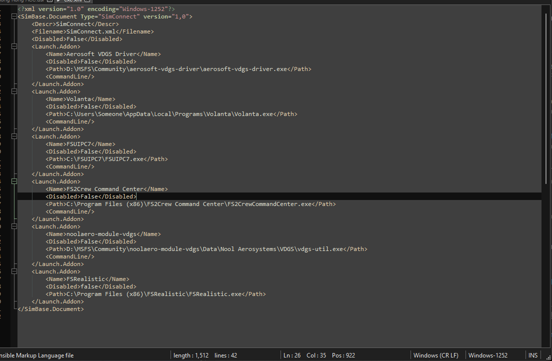Click the Ln : 26 status bar entry
Viewport: 552px width, 361px height.
[x=292, y=355]
